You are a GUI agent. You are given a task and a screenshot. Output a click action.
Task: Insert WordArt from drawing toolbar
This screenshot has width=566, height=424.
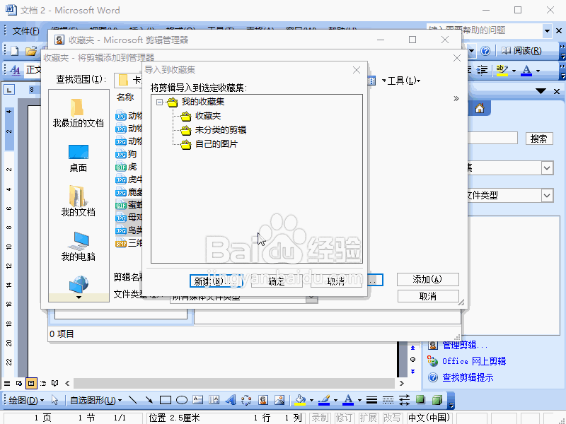tap(231, 400)
